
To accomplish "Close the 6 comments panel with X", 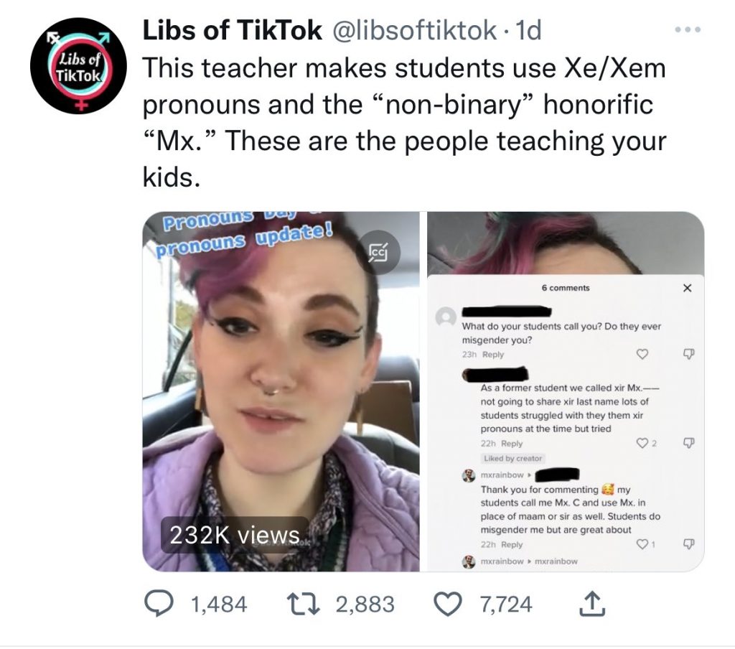I will [x=687, y=288].
